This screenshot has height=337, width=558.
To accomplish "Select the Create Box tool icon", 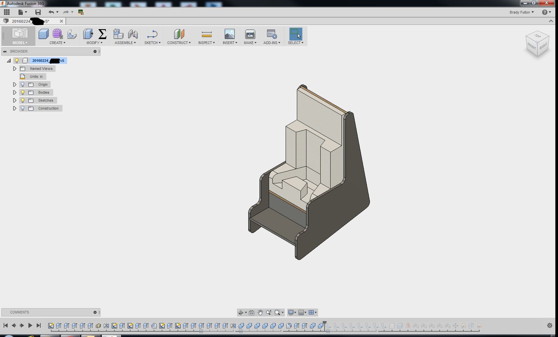I will click(43, 34).
